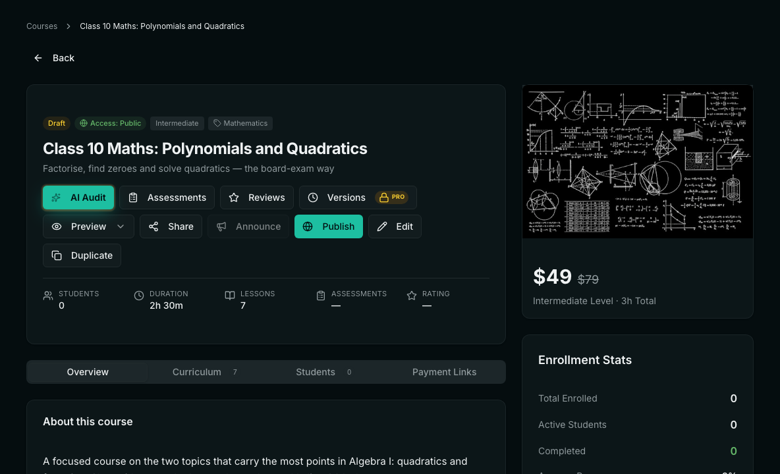Click the Access: Public badge
Image resolution: width=780 pixels, height=474 pixels.
point(111,123)
